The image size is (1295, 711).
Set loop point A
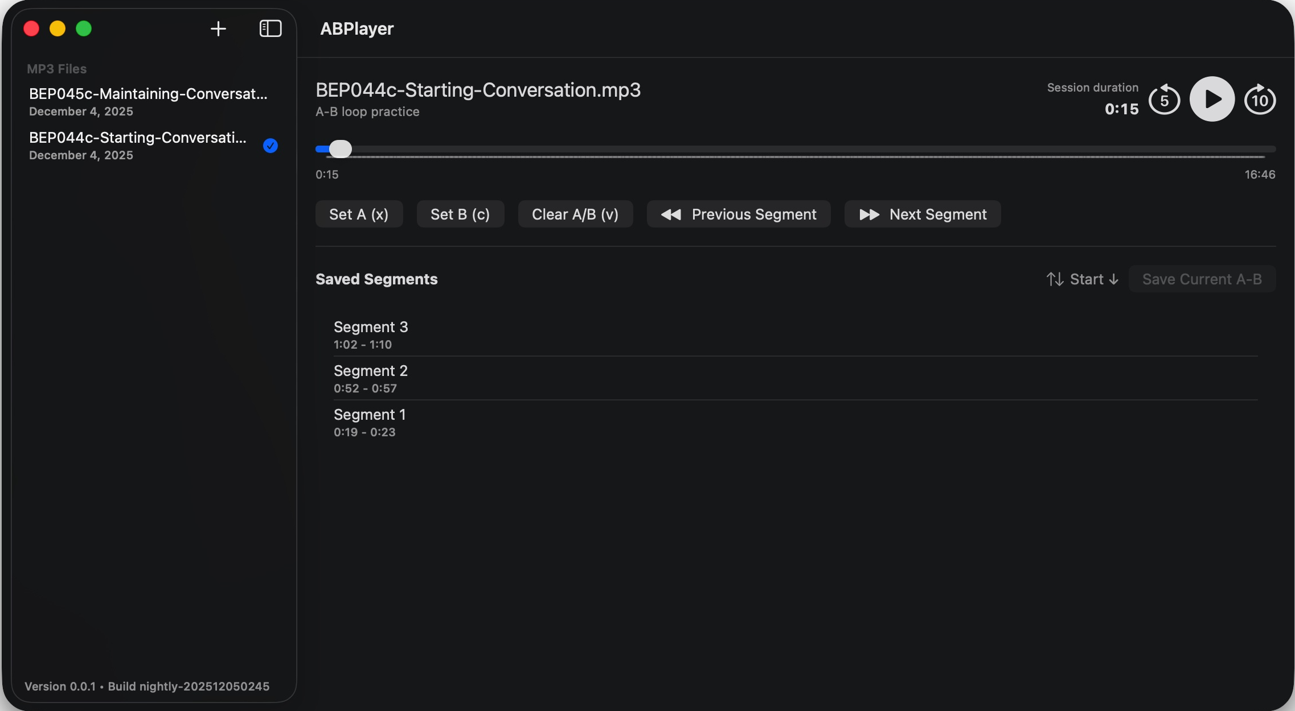coord(359,214)
